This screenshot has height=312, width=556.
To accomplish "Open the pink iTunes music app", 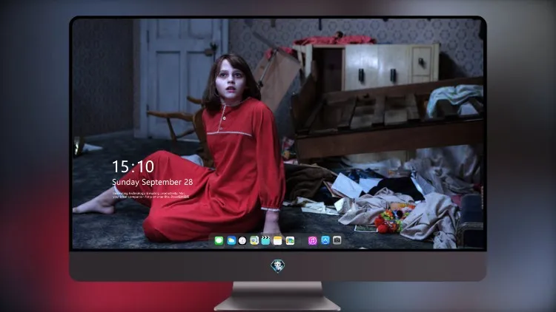I will click(x=312, y=241).
